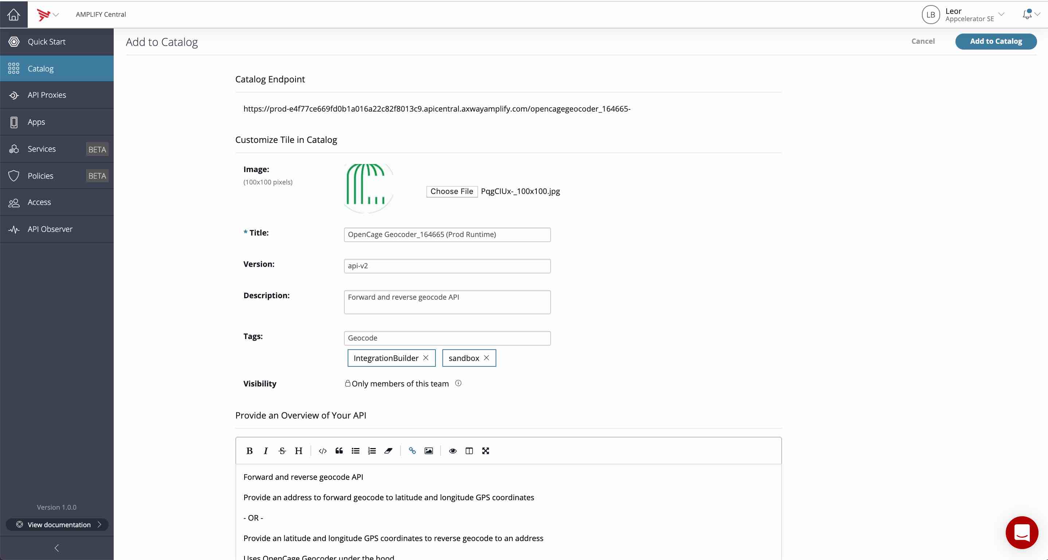This screenshot has height=560, width=1048.
Task: Open the Services beta section
Action: click(x=56, y=149)
